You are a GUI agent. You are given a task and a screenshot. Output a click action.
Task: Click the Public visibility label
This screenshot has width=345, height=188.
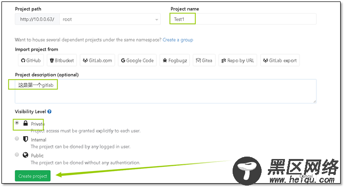pyautogui.click(x=37, y=156)
